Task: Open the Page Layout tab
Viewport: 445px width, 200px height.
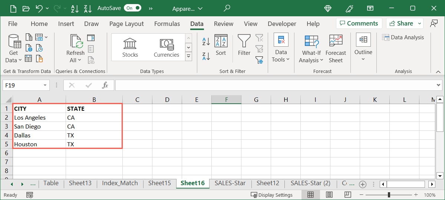Action: point(126,24)
